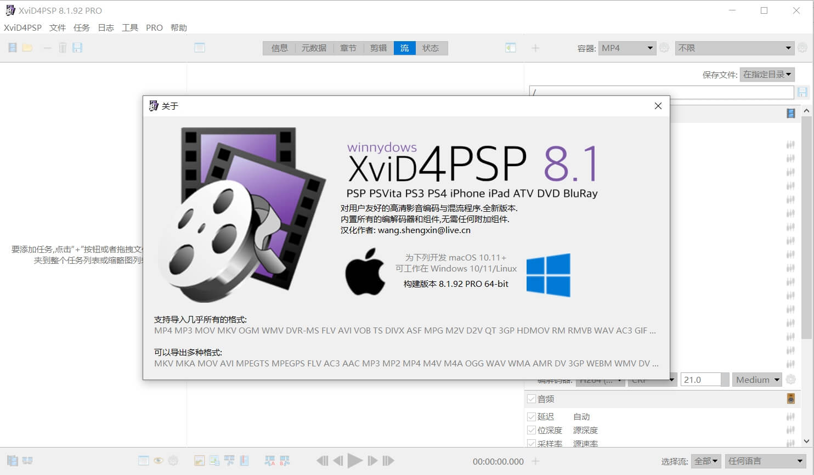Open the XviD4PSP menu
Viewport: 814px width, 475px height.
[x=22, y=27]
